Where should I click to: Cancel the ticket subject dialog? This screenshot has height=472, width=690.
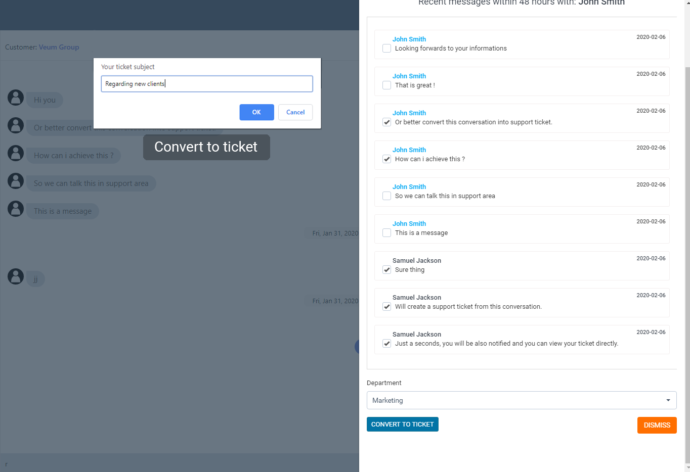[295, 112]
